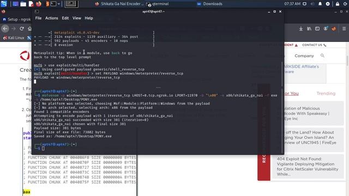The height and width of the screenshot is (196, 349).
Task: Click the log out icon in the panel
Action: pyautogui.click(x=345, y=4)
